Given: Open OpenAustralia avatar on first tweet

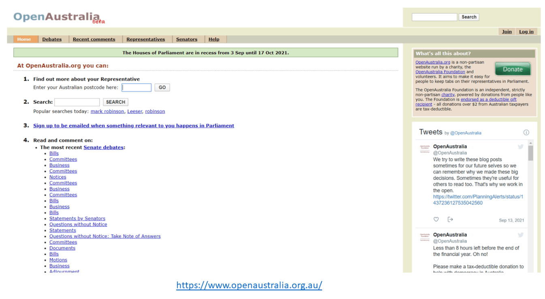Looking at the screenshot, I should [x=424, y=149].
